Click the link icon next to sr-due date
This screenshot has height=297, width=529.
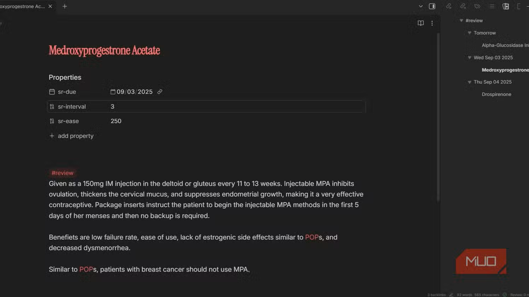[160, 92]
